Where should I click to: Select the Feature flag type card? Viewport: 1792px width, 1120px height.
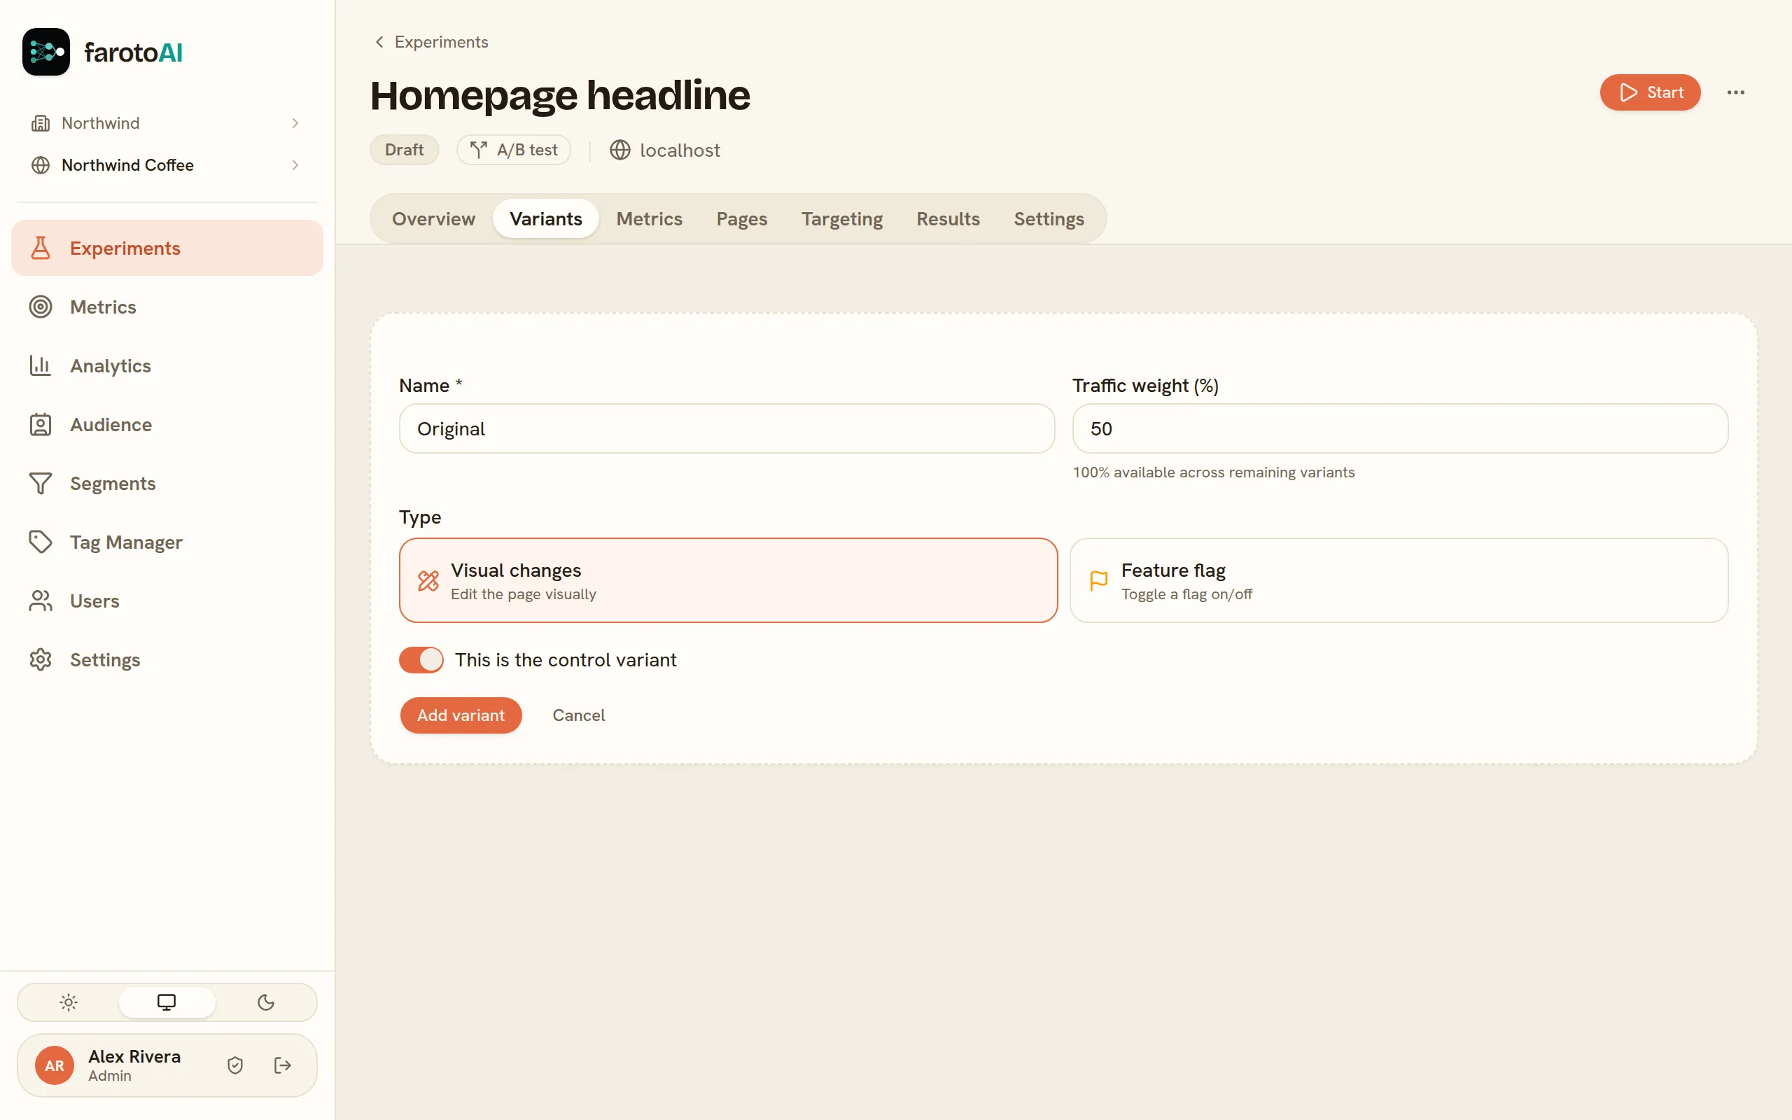click(1399, 580)
